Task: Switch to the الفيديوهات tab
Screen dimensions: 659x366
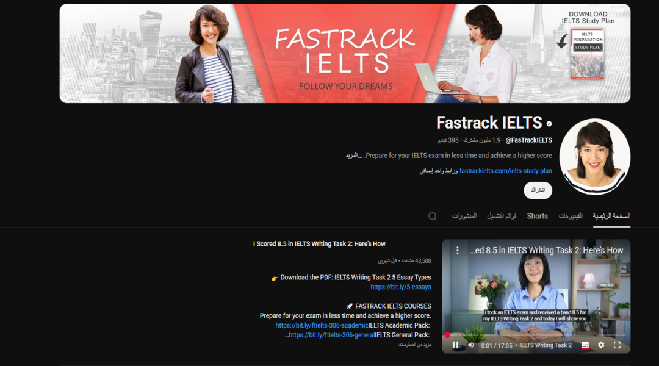Action: [571, 216]
